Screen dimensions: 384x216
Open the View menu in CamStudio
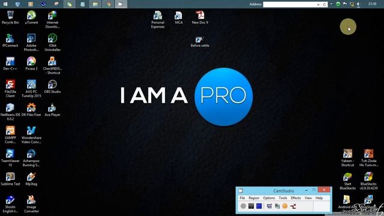tap(308, 198)
